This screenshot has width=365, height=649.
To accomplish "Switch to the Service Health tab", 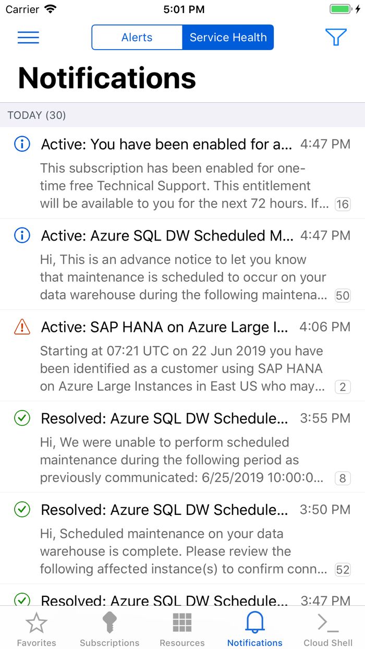I will click(x=228, y=37).
